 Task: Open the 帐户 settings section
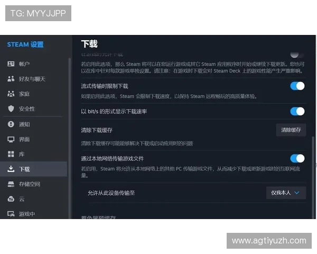tap(34, 64)
